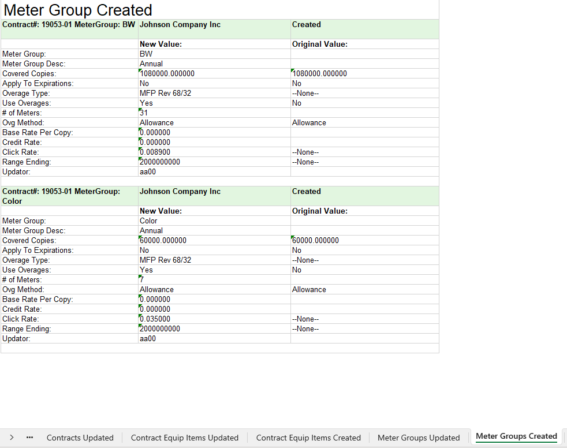Image resolution: width=567 pixels, height=448 pixels.
Task: Select Color # of Meters value 7
Action: [x=214, y=279]
